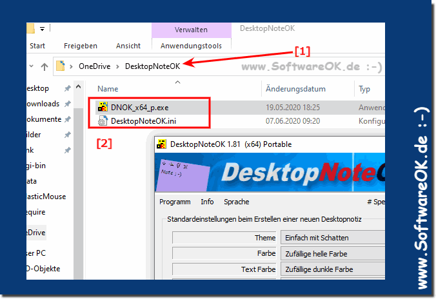Open quick access toolbar dropdown arrow
Image resolution: width=436 pixels, height=299 pixels.
[43, 28]
